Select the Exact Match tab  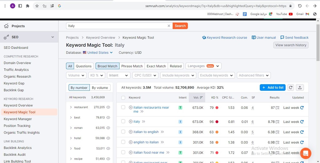tap(156, 66)
